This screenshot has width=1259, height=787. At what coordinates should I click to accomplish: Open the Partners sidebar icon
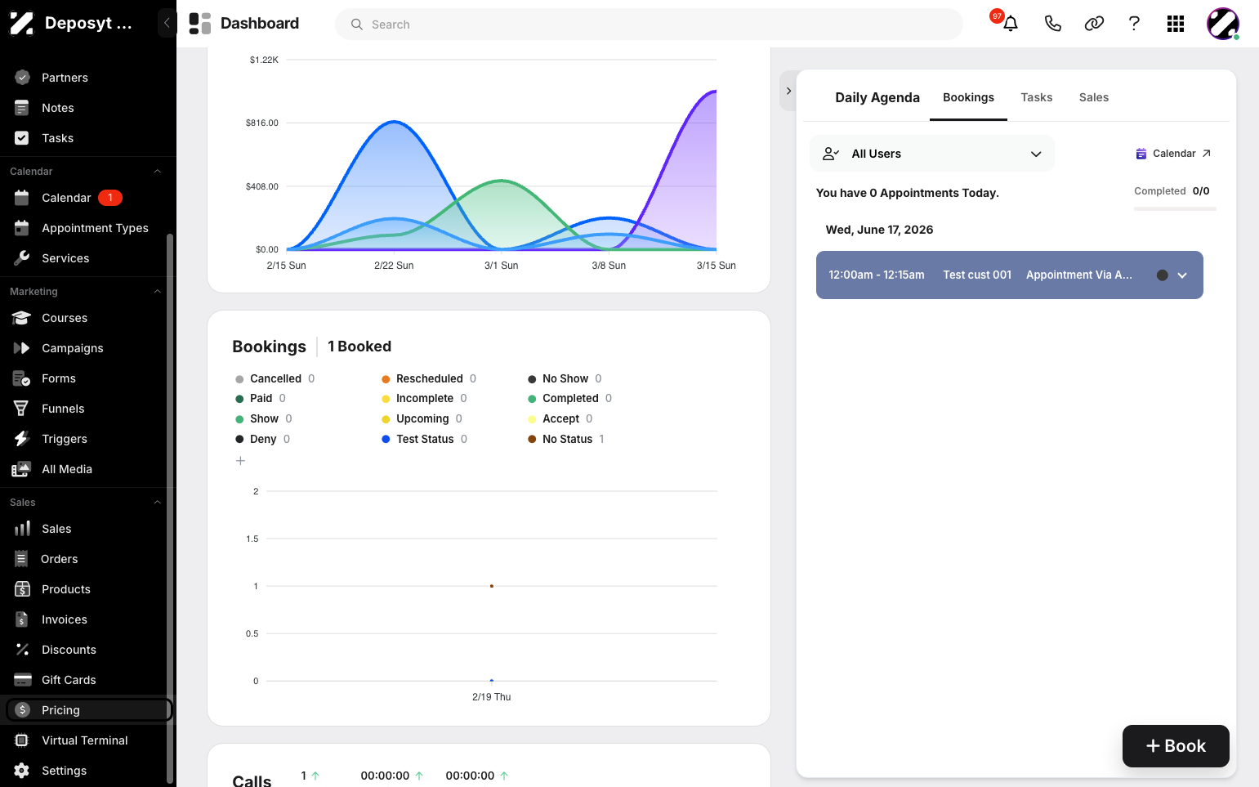22,78
